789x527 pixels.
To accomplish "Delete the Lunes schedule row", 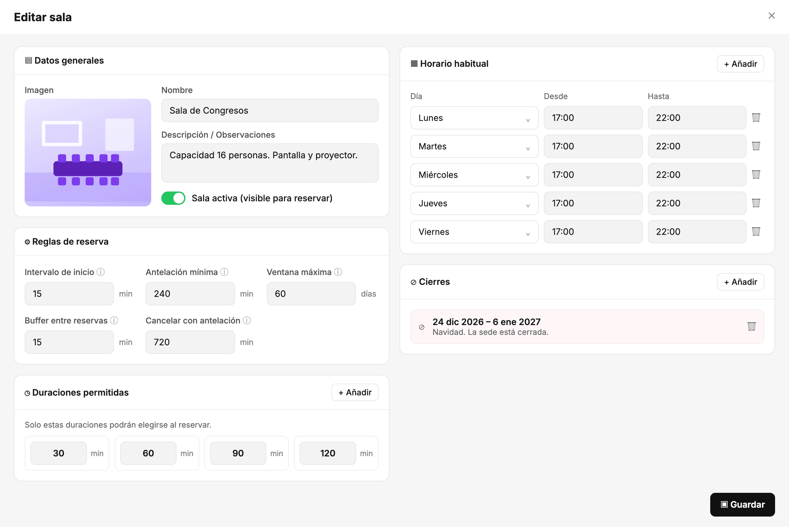I will [x=756, y=118].
